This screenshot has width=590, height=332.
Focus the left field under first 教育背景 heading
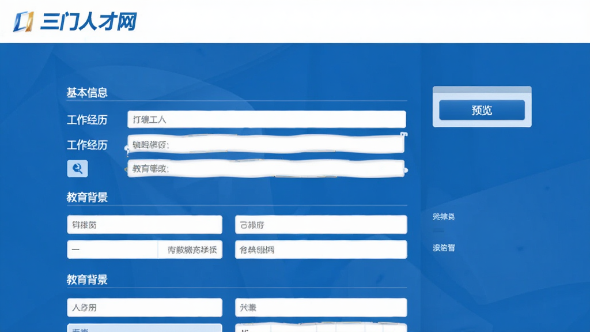(145, 225)
